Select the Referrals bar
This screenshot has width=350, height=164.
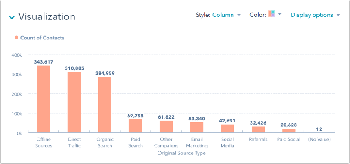pyautogui.click(x=258, y=130)
